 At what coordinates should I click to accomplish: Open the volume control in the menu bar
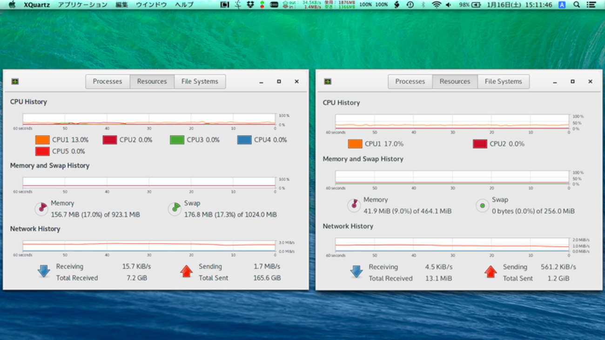tap(448, 5)
